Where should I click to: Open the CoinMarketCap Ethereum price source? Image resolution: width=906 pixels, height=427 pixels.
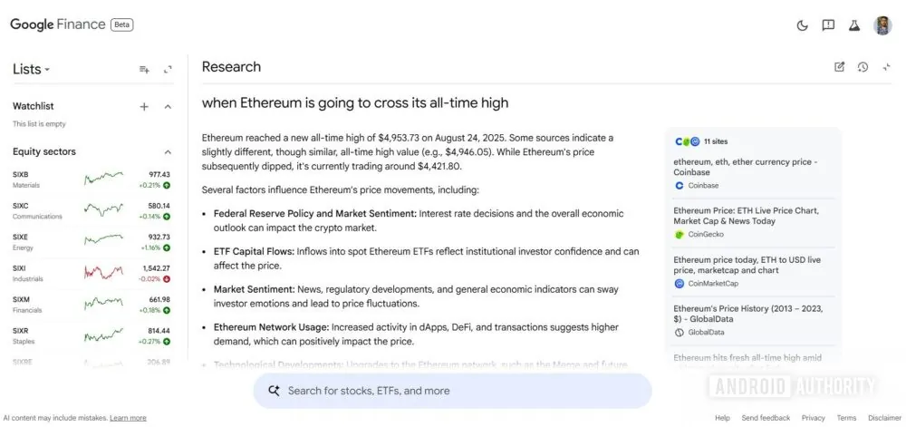pyautogui.click(x=747, y=265)
